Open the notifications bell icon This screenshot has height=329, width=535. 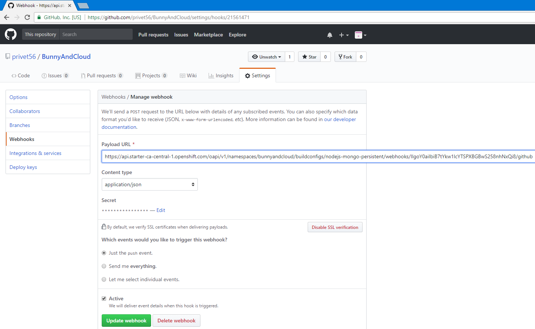pos(330,35)
